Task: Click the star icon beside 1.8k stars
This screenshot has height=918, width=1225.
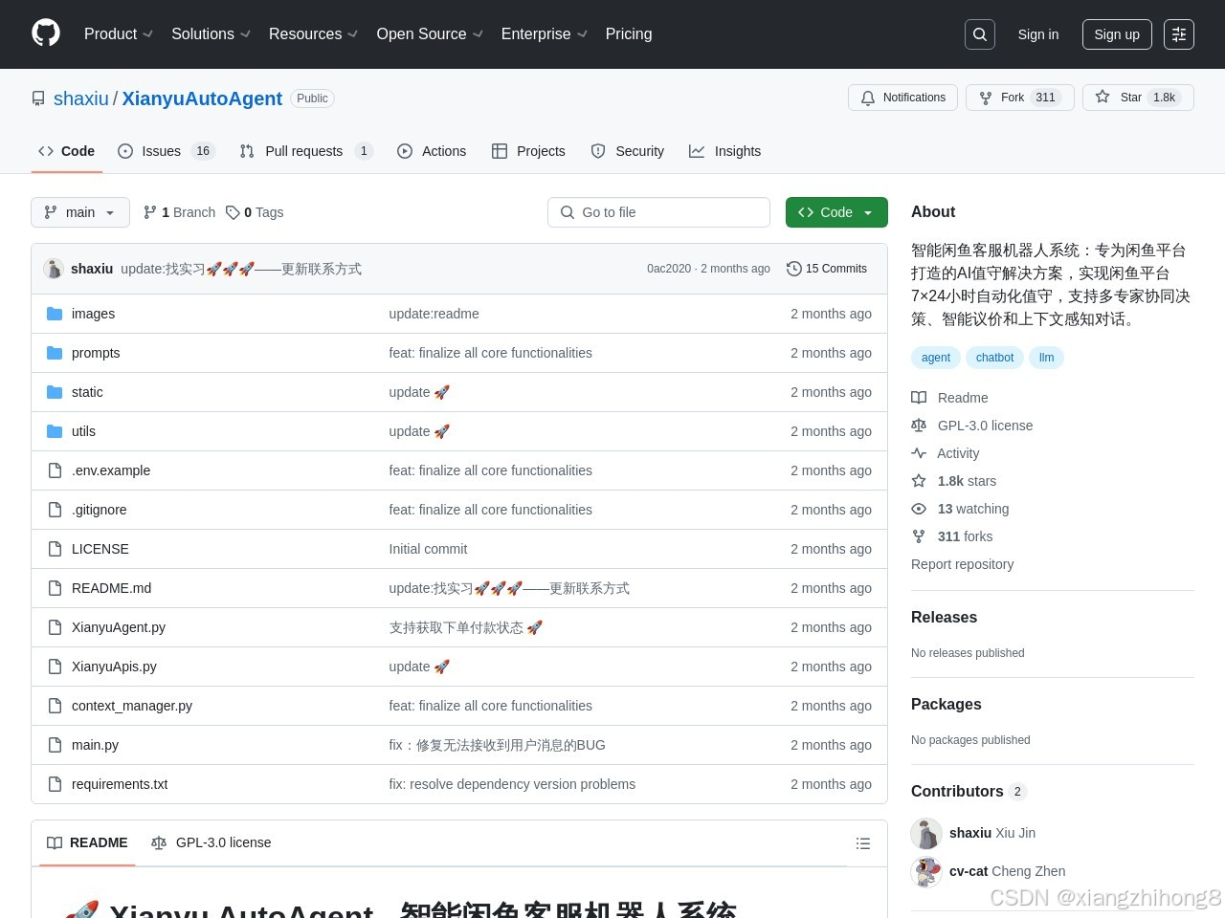Action: pos(919,481)
